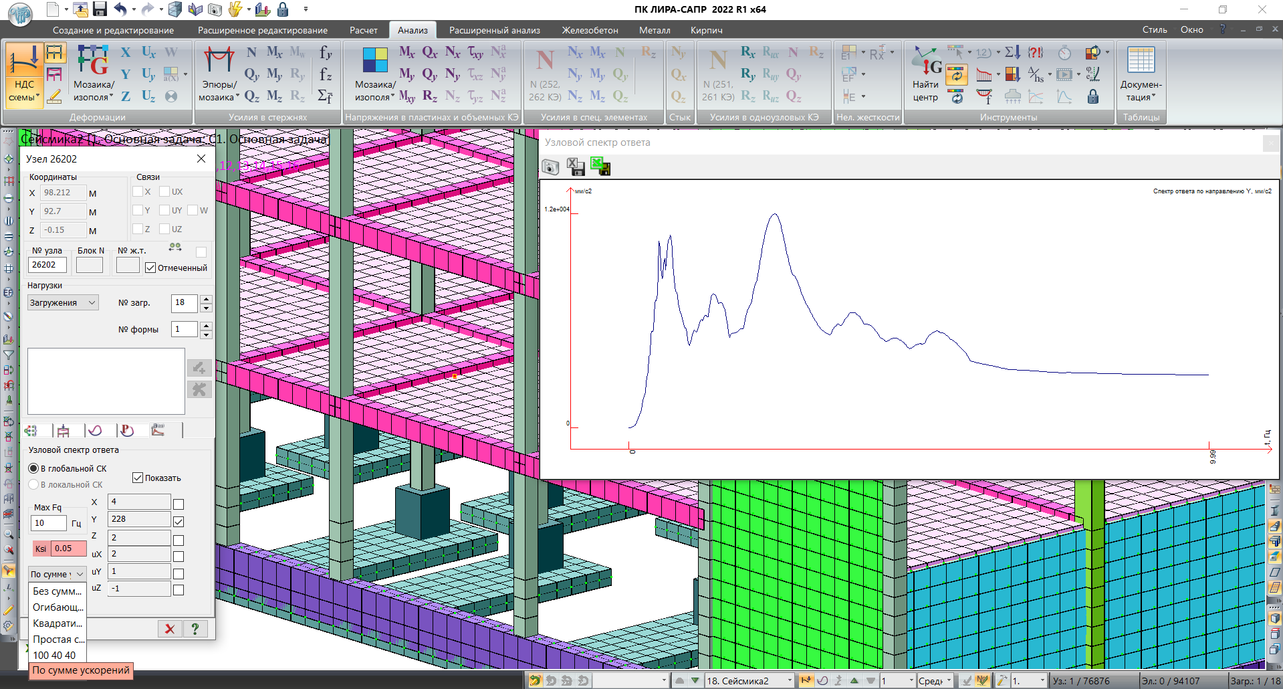The image size is (1283, 689).
Task: Click the save icon in quick access toolbar
Action: tap(100, 9)
